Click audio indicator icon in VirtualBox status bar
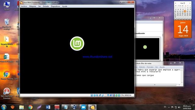 (97, 95)
